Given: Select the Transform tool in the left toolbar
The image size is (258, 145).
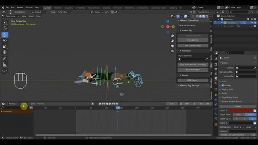Looking at the screenshot, I should pyautogui.click(x=4, y=52).
